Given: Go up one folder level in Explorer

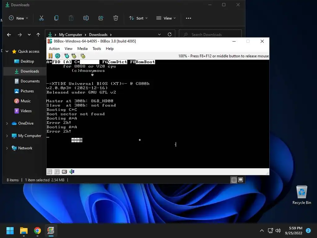Looking at the screenshot, I should pos(38,35).
